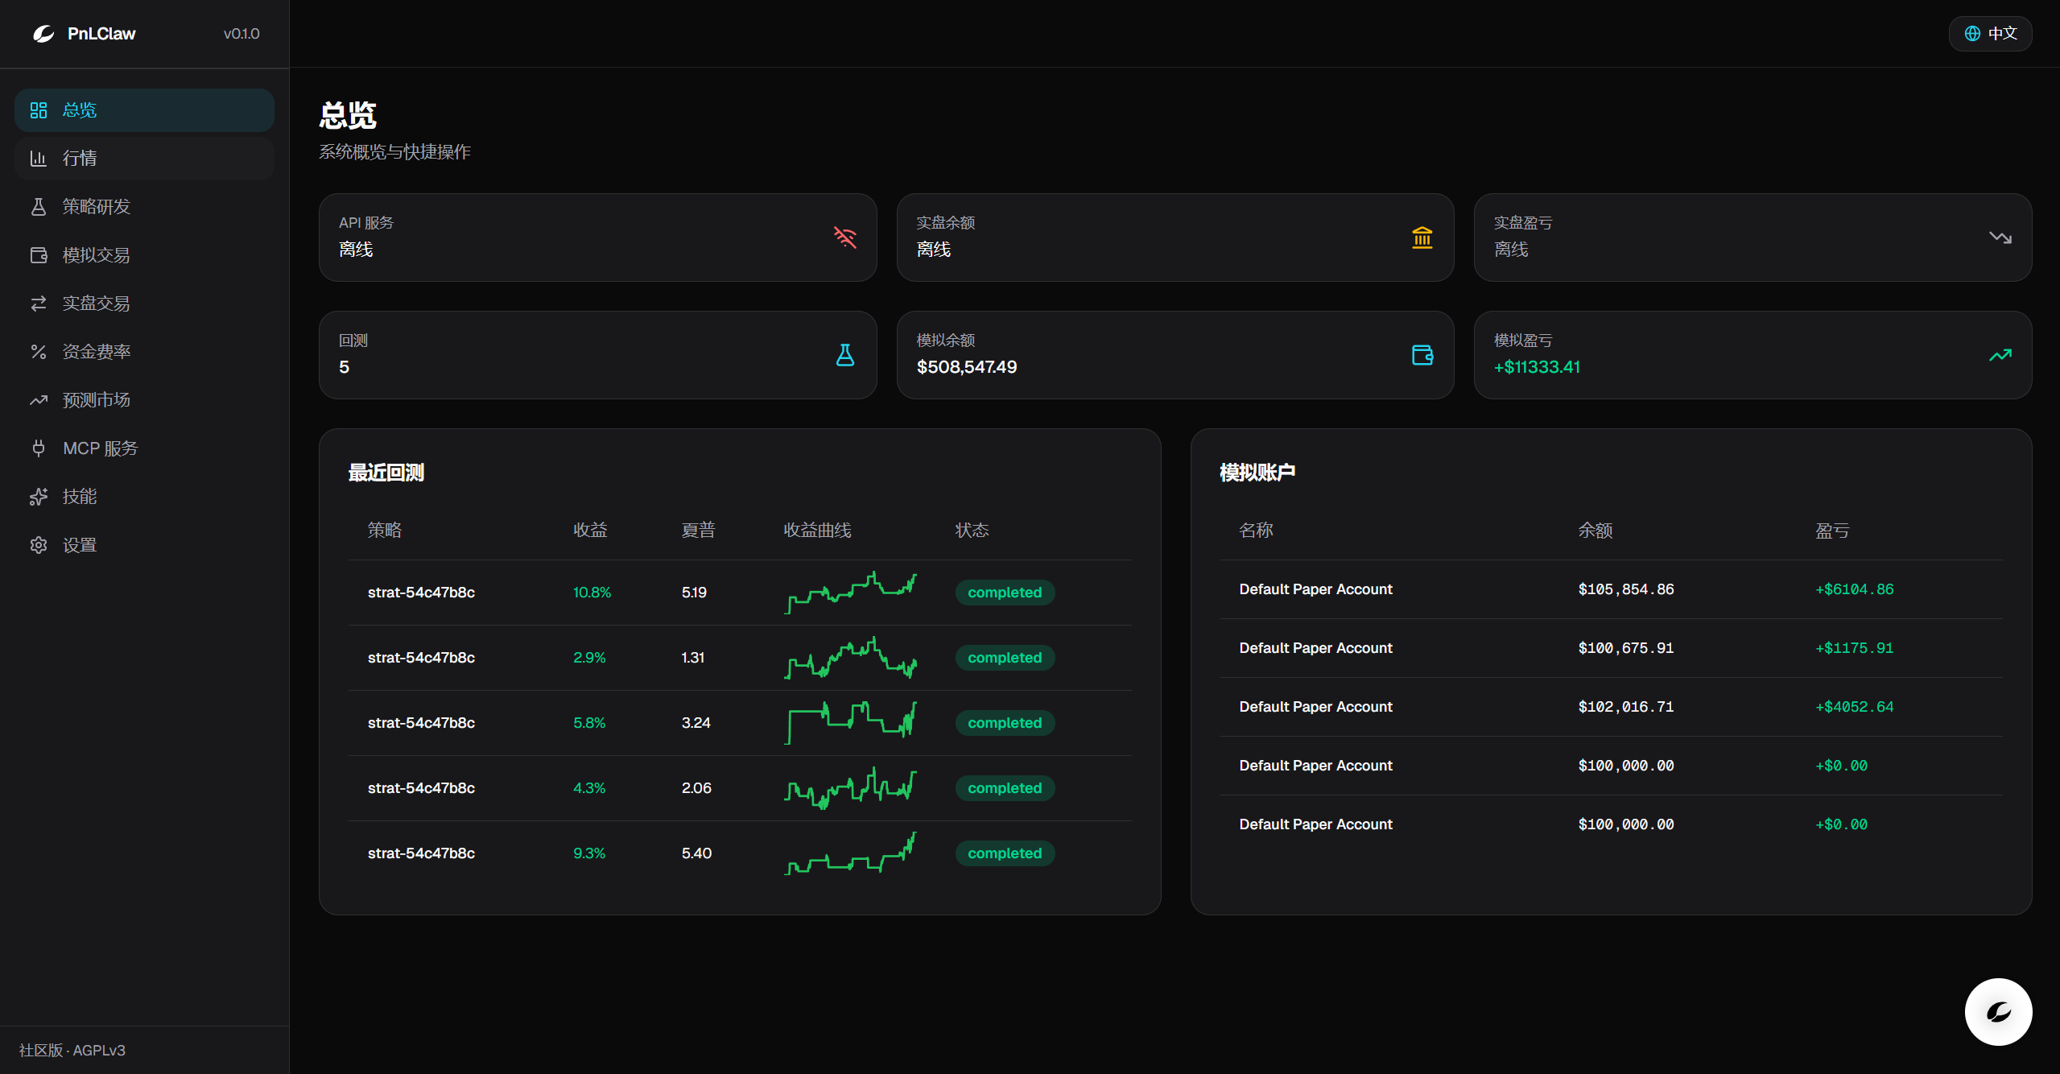Click the completed badge for 2.9% backtest

click(x=1005, y=658)
